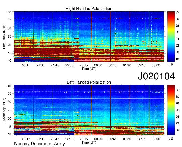Image resolution: width=182 pixels, height=147 pixels.
Task: Click "Frequency (MHz)" axis label of Left Handed plot
Action: [x=4, y=110]
